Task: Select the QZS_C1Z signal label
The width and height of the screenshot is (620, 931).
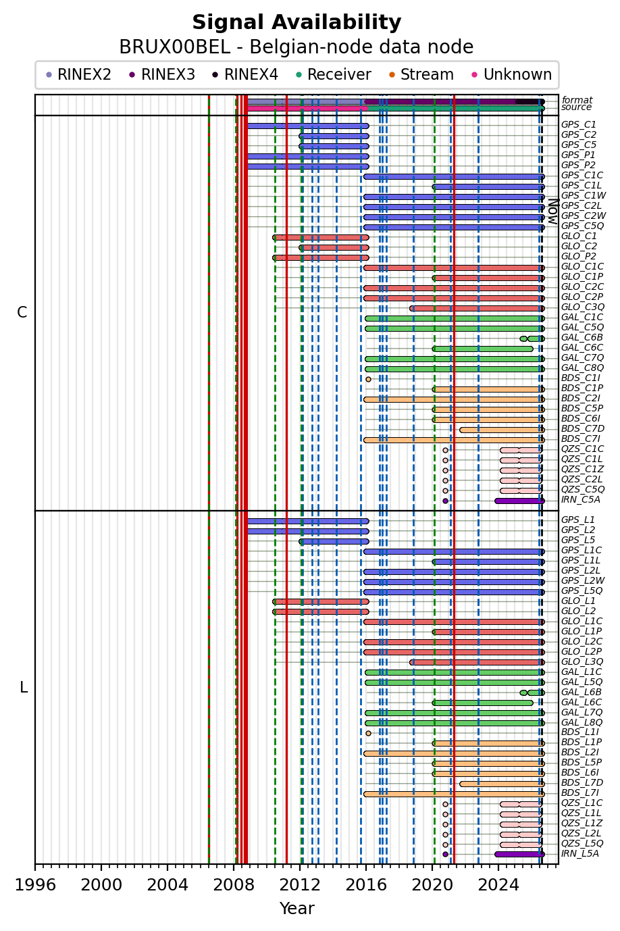Action: tap(583, 469)
